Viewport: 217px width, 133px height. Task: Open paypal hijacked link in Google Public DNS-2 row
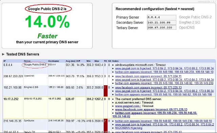(164, 68)
